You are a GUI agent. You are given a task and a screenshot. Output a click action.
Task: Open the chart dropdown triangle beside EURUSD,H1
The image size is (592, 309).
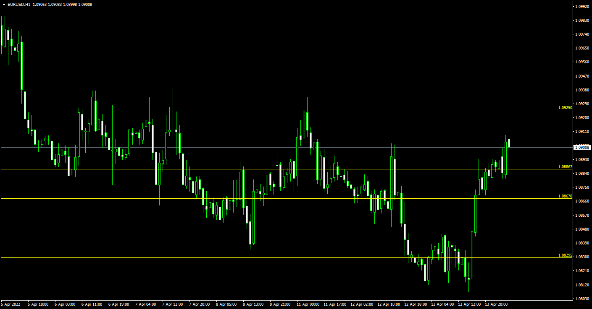tap(4, 4)
